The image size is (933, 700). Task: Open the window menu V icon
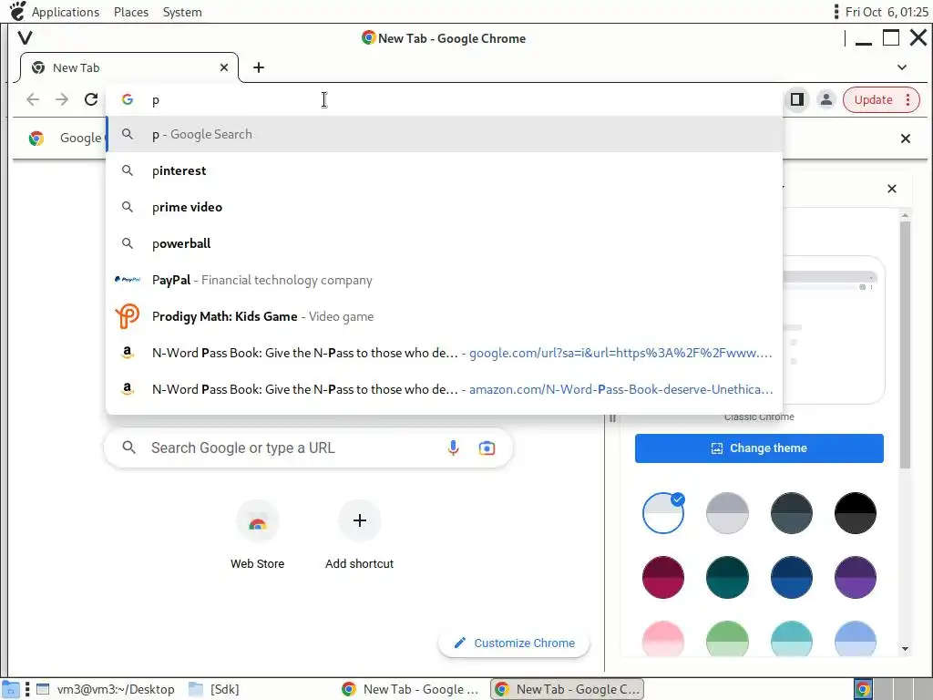pos(25,38)
